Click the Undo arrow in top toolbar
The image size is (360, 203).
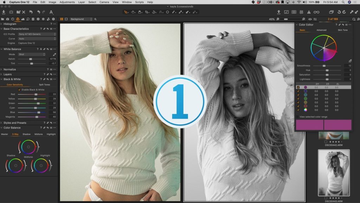point(38,12)
